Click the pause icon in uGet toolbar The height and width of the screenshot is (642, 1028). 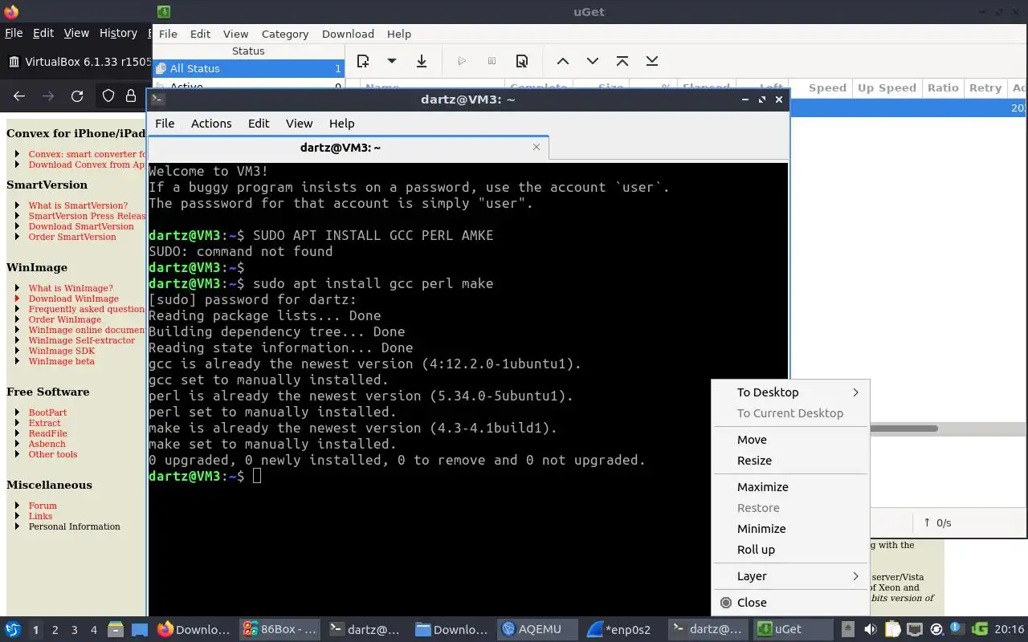(492, 61)
